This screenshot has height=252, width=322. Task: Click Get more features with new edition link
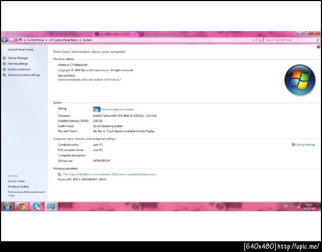click(89, 80)
